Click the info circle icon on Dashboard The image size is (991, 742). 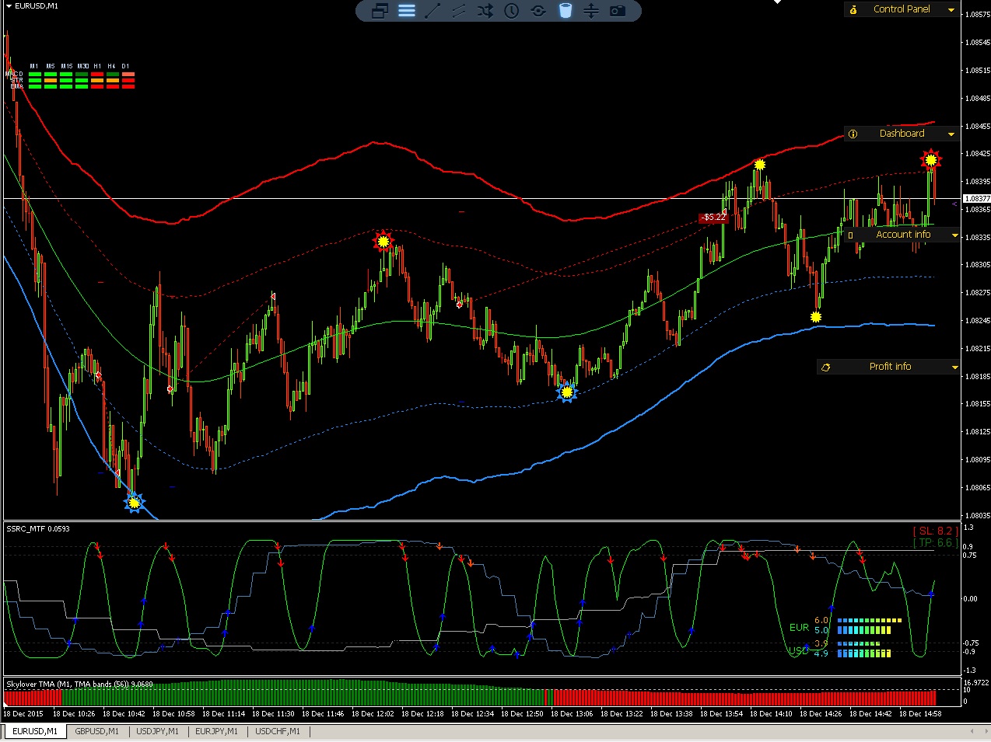coord(853,134)
